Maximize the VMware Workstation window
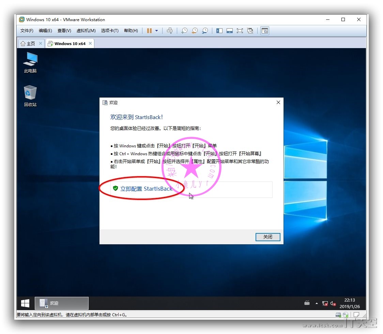Viewport: 383px width, 334px height. coord(343,19)
